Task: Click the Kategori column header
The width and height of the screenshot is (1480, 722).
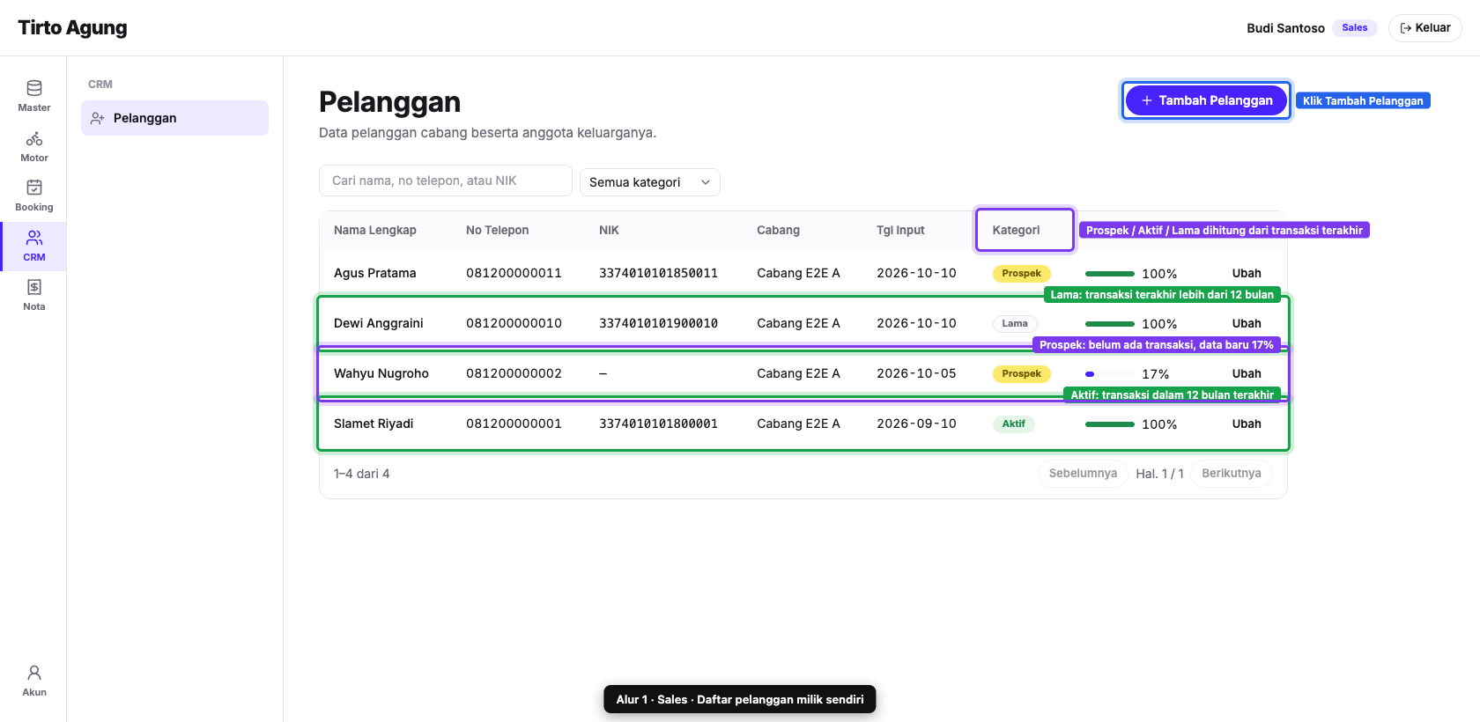Action: pyautogui.click(x=1016, y=231)
